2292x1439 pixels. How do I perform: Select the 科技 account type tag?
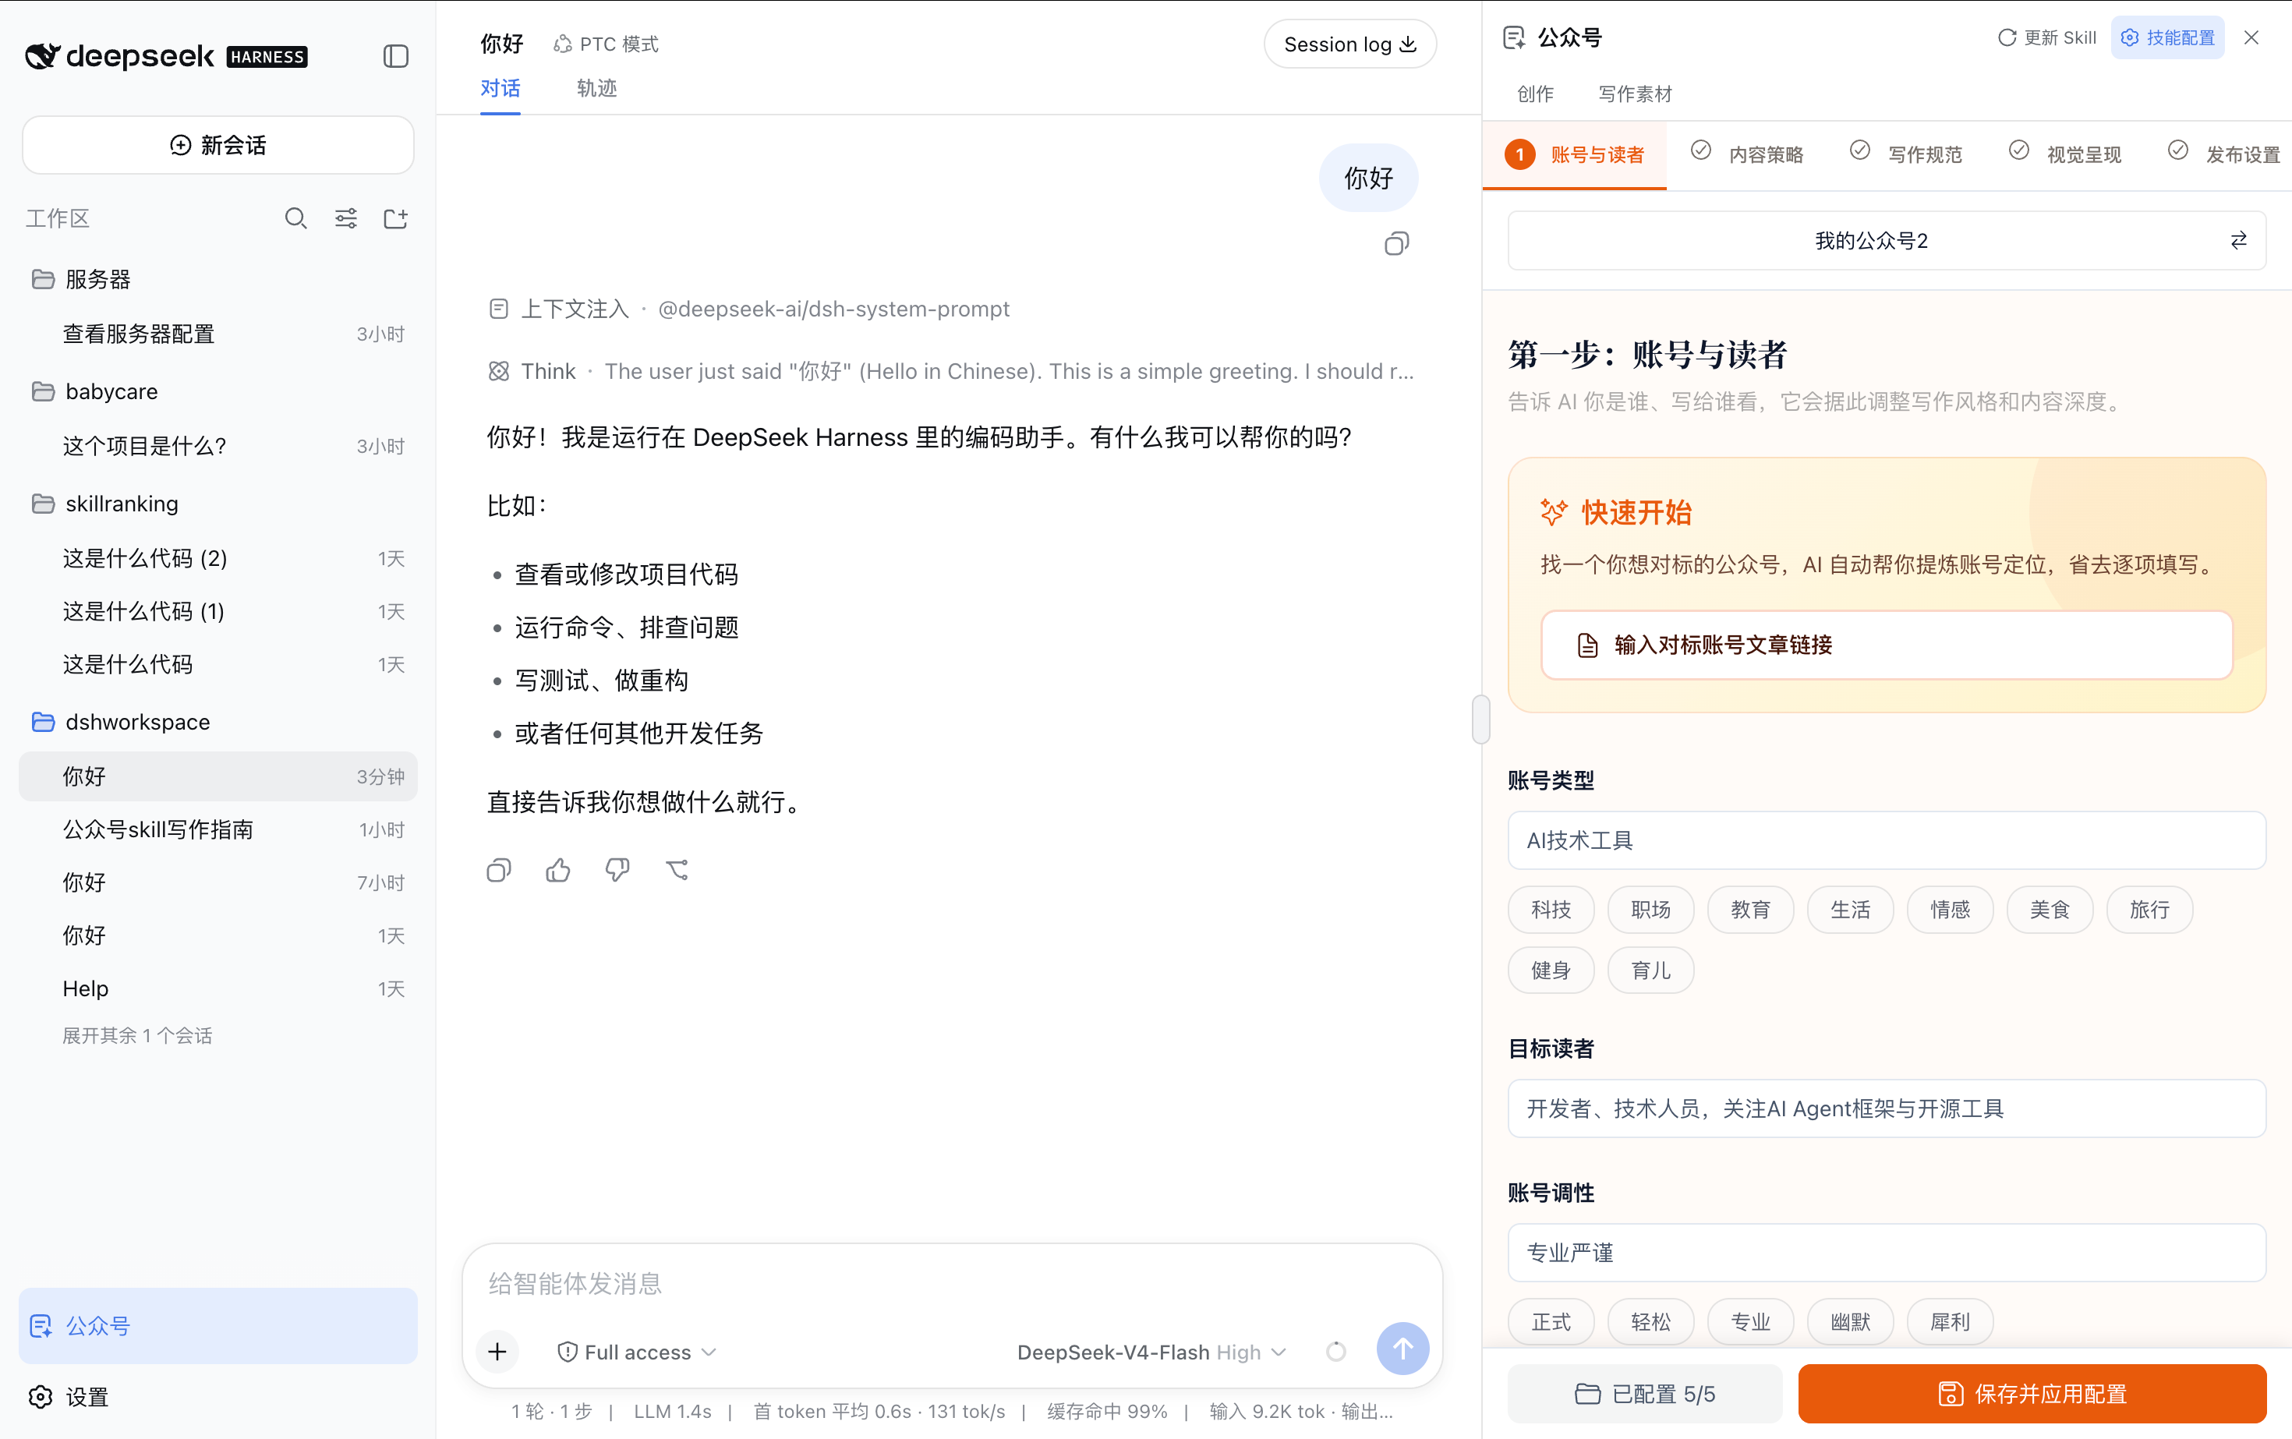pos(1551,910)
